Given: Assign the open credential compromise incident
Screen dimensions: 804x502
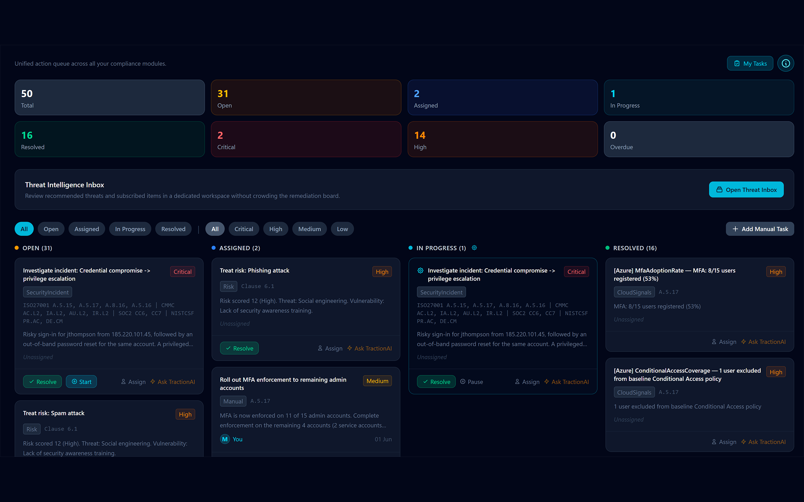Looking at the screenshot, I should coord(133,382).
